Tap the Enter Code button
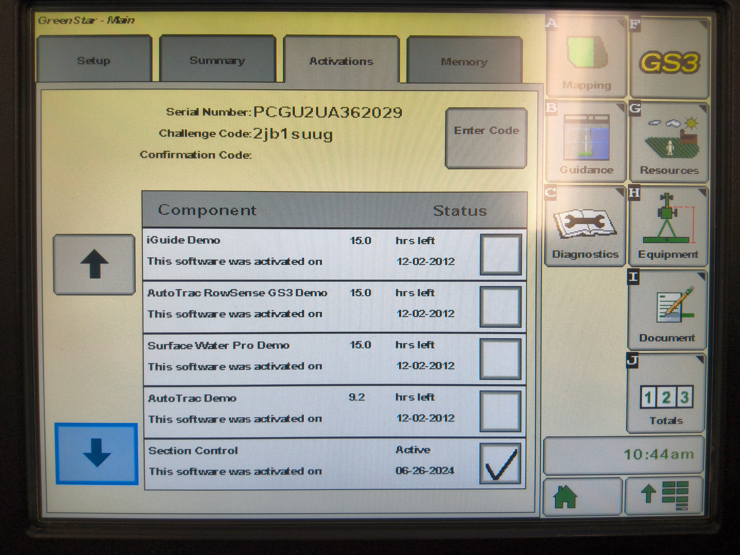The image size is (740, 555). point(487,138)
